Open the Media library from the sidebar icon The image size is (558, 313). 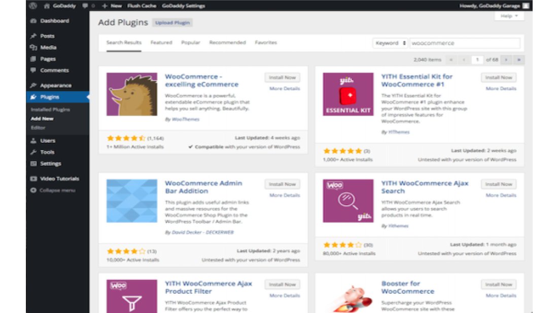[33, 47]
